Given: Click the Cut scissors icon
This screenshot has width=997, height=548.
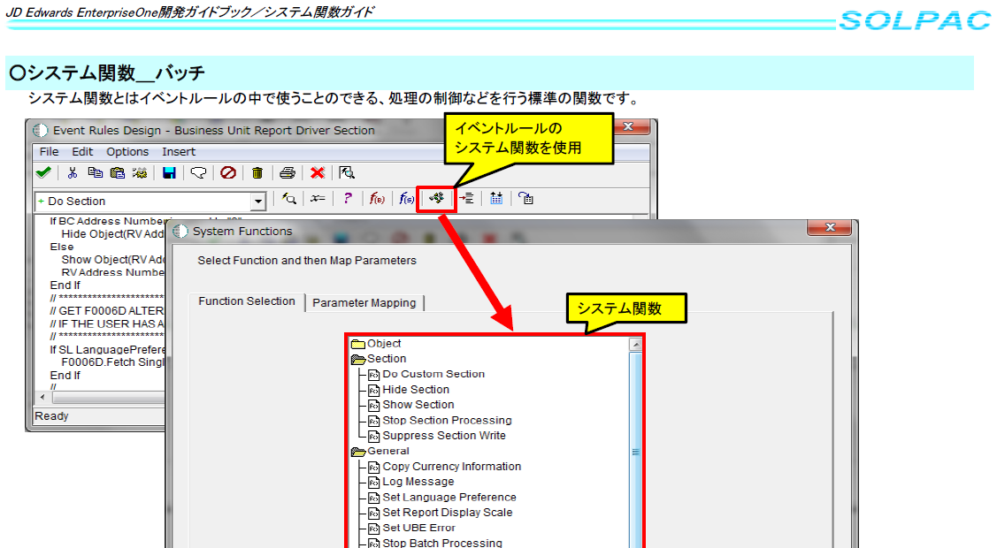Looking at the screenshot, I should click(73, 172).
